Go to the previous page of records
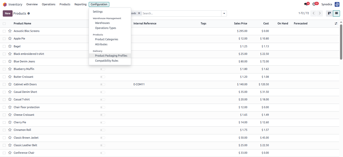 (x=314, y=13)
